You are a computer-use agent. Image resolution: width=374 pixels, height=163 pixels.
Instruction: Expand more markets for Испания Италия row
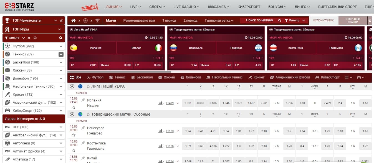(x=178, y=103)
